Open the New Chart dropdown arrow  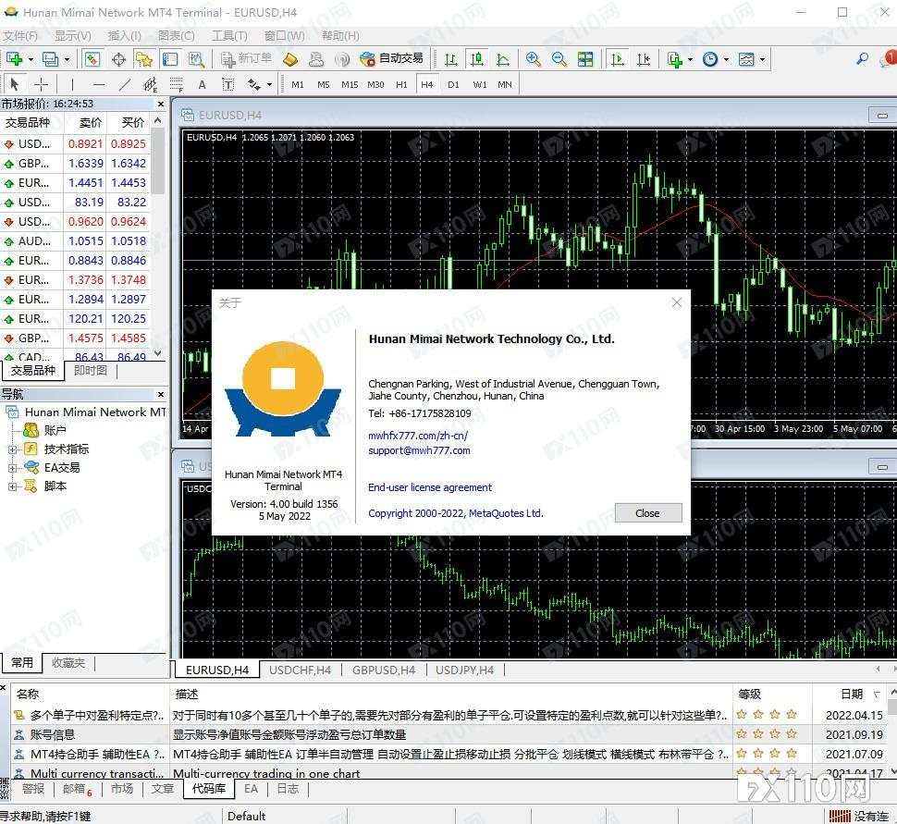point(31,59)
